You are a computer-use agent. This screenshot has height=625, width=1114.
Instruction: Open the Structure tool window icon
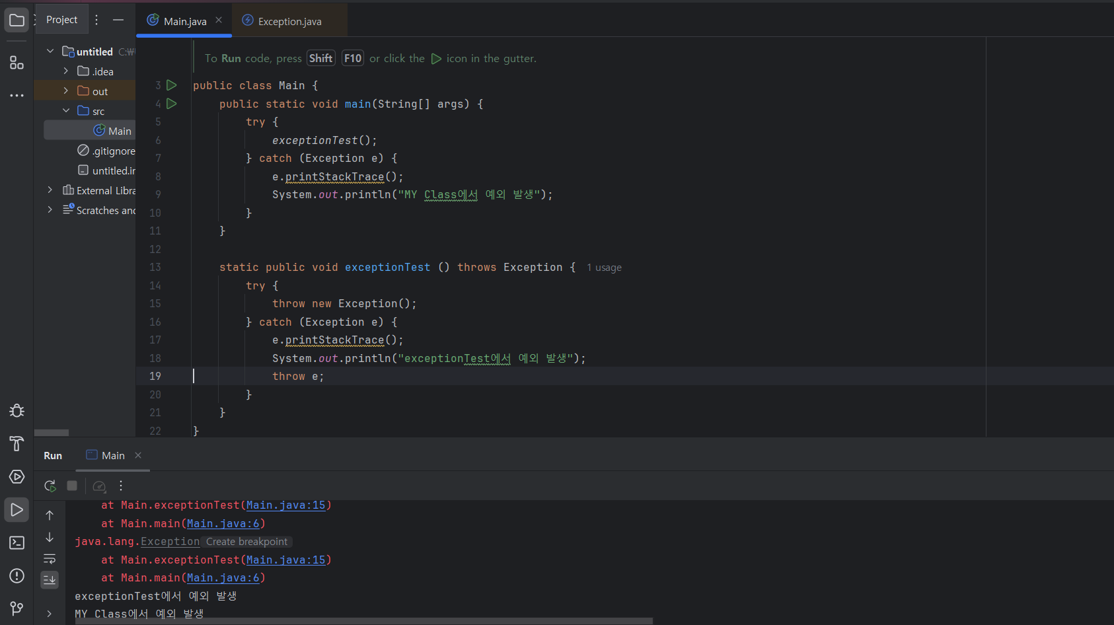pyautogui.click(x=17, y=63)
